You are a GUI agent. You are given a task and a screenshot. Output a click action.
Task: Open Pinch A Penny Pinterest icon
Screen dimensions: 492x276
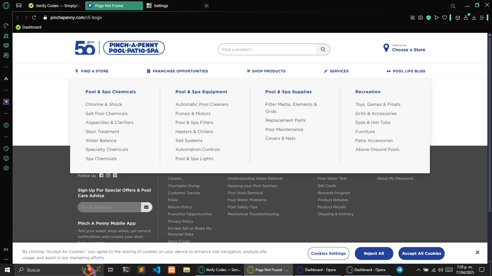coord(115,175)
